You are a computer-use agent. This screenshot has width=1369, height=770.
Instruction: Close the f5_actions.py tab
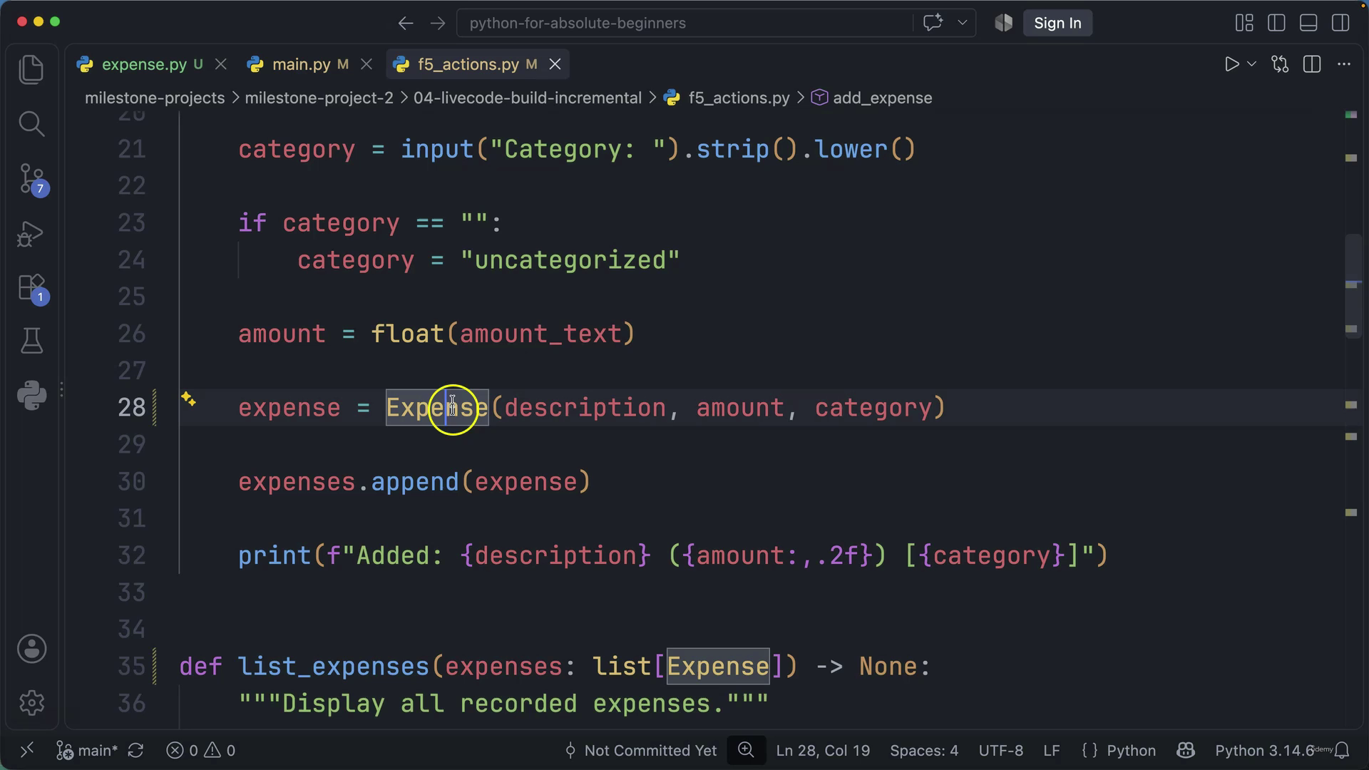point(555,64)
